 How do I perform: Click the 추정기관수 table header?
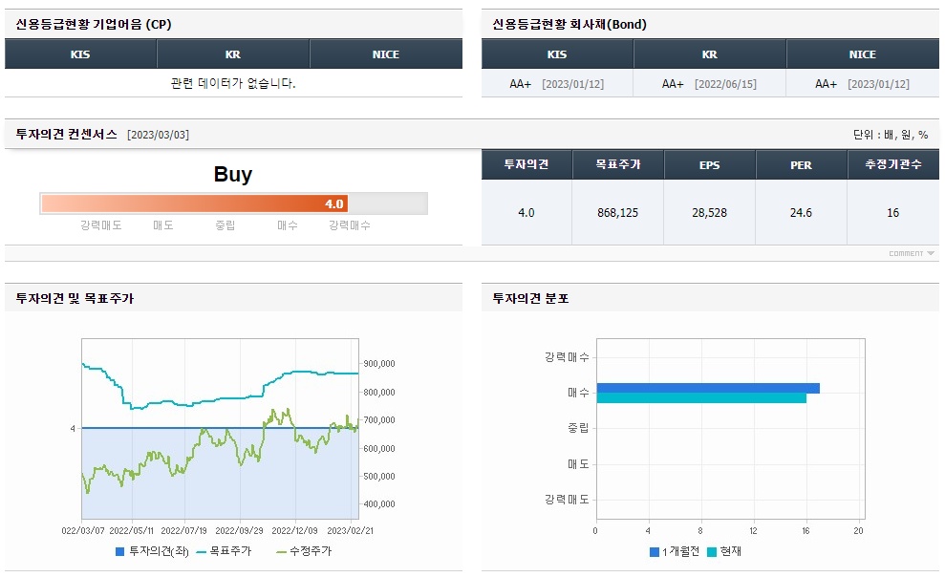[x=893, y=164]
